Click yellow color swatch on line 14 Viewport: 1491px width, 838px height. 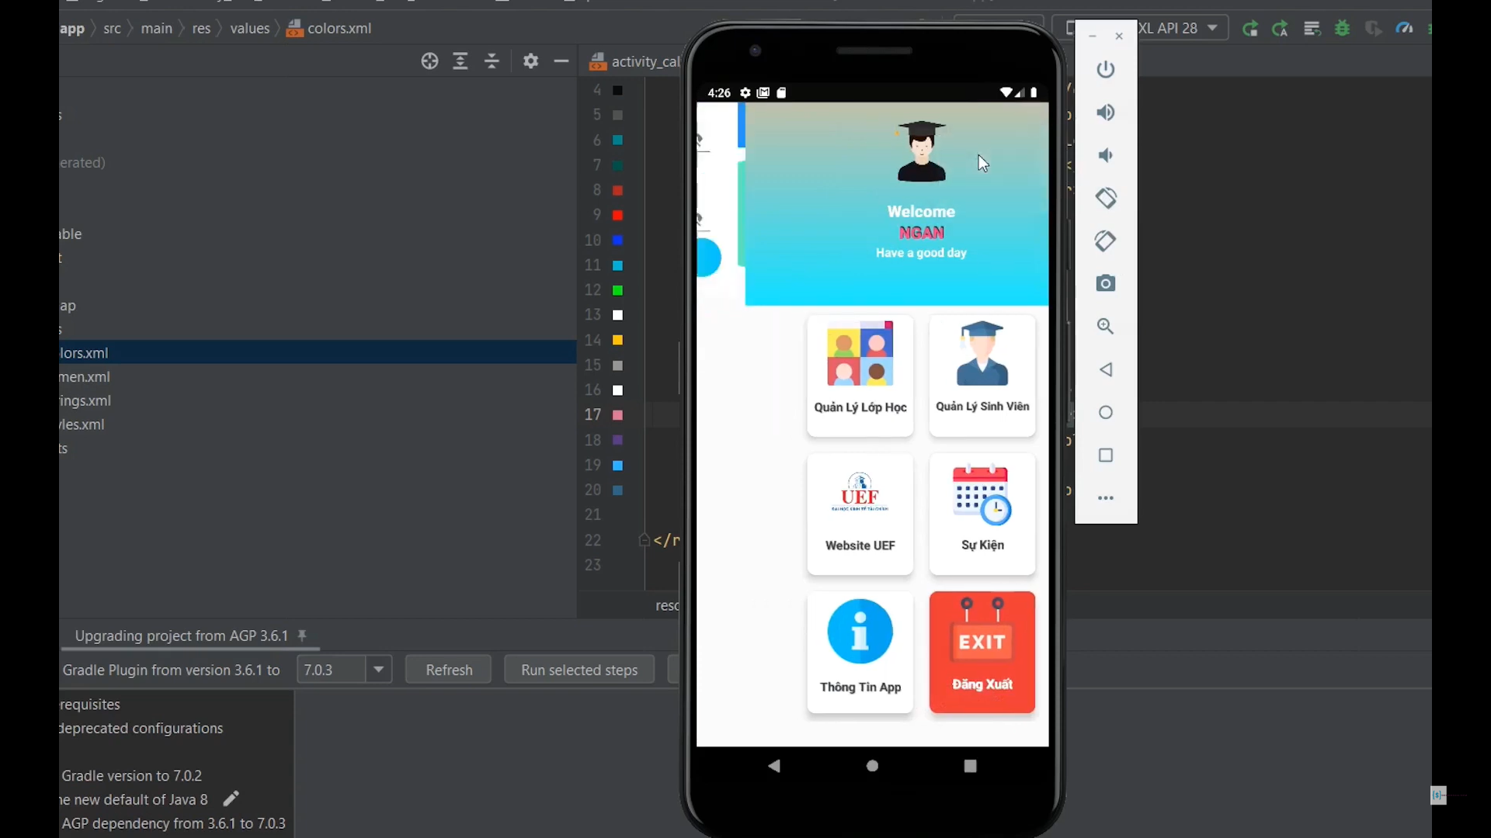(618, 340)
